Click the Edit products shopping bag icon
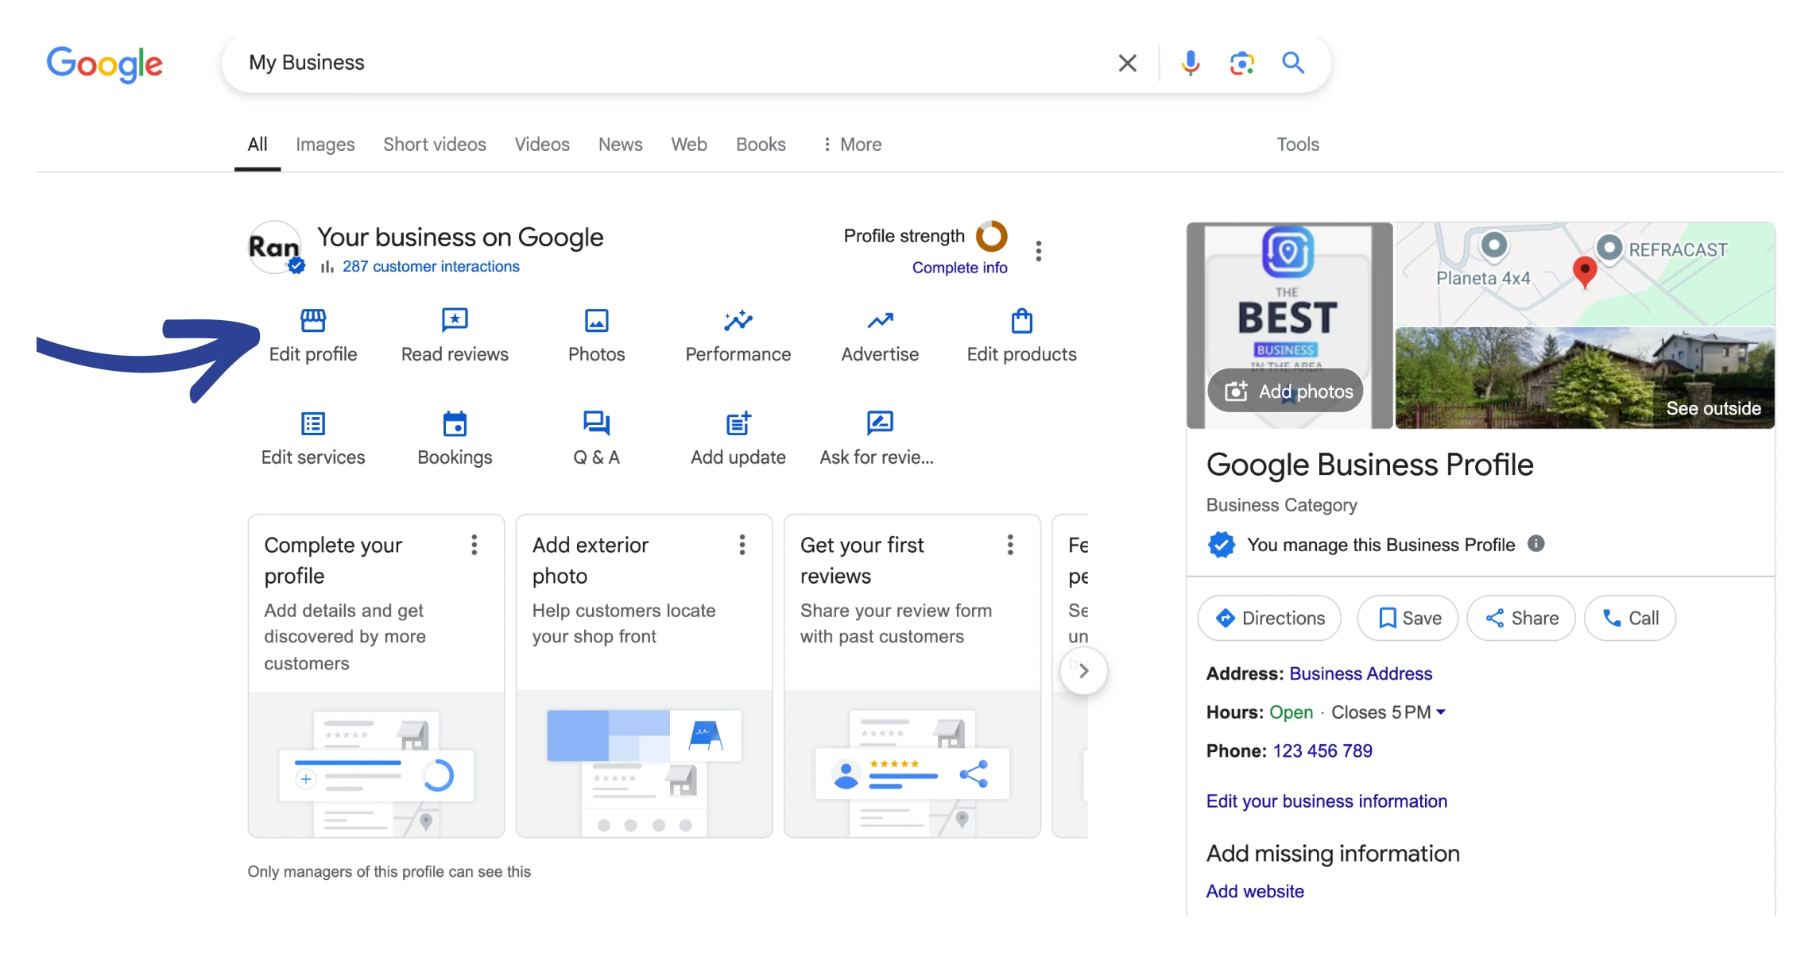The width and height of the screenshot is (1820, 953). 1021,321
